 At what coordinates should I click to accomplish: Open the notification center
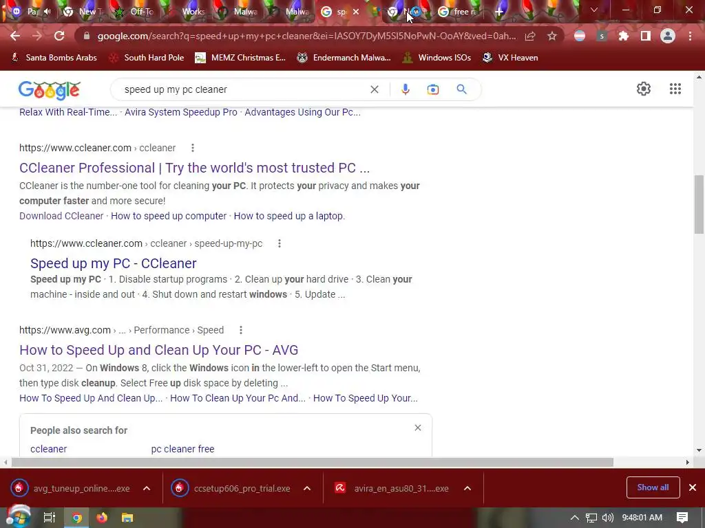tap(682, 518)
